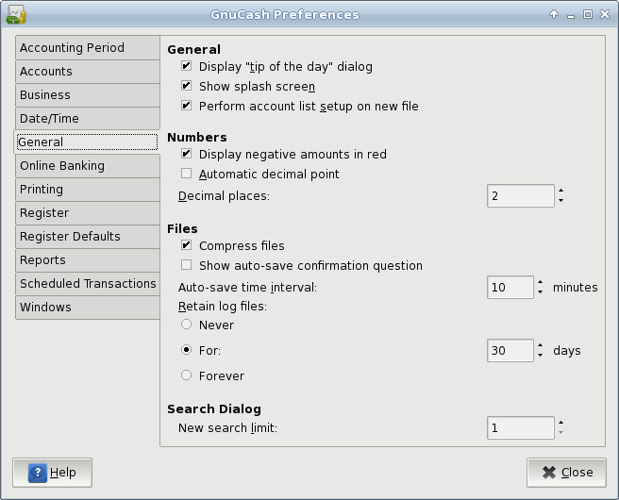Viewport: 619px width, 500px height.
Task: Enable Show auto-save confirmation question
Action: tap(186, 265)
